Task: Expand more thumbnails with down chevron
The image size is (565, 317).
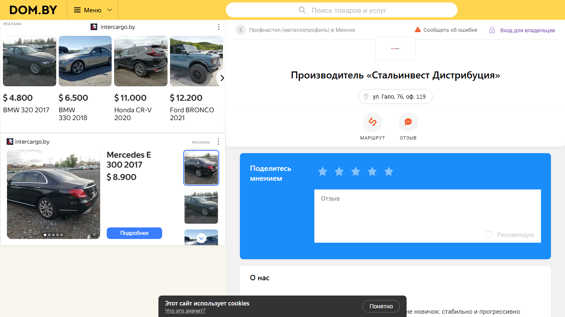Action: 201,238
